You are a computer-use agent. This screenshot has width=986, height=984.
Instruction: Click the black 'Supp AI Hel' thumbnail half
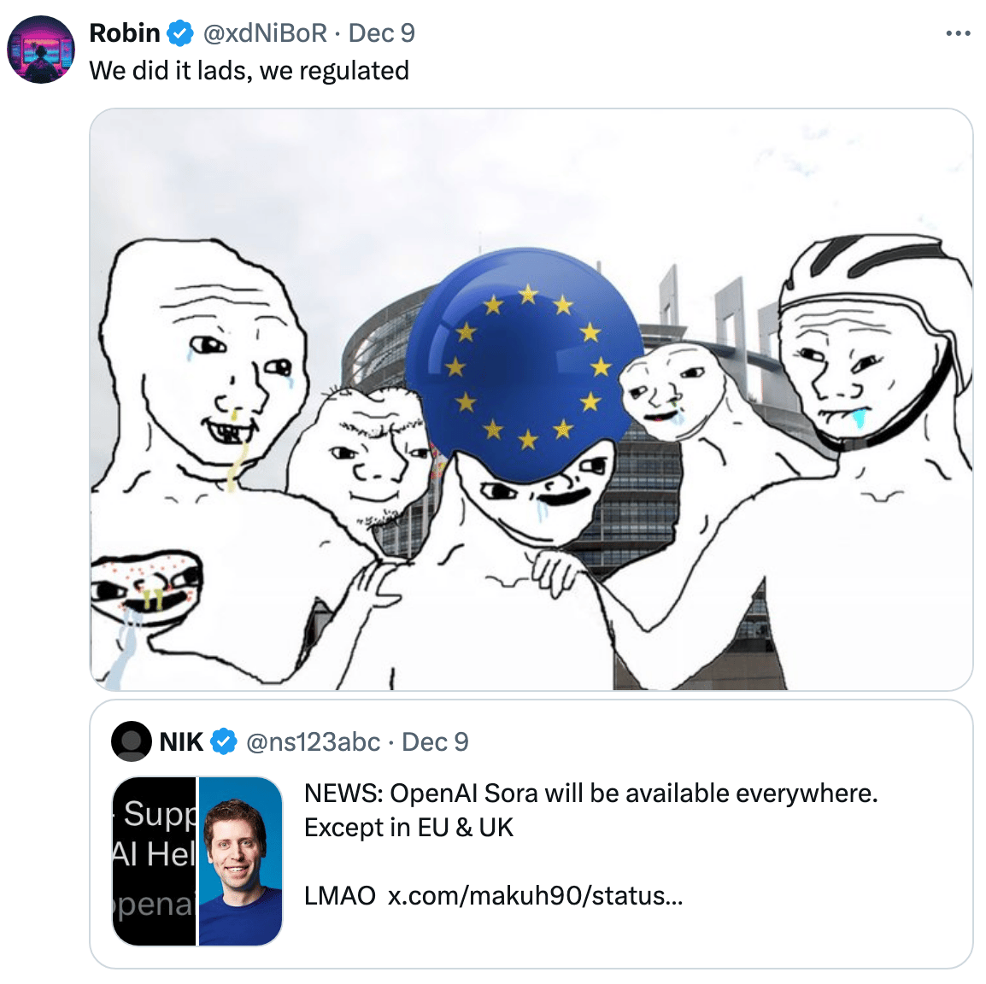[154, 861]
